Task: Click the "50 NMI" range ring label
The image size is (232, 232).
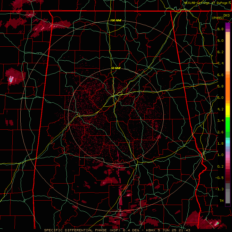Action: point(116,68)
